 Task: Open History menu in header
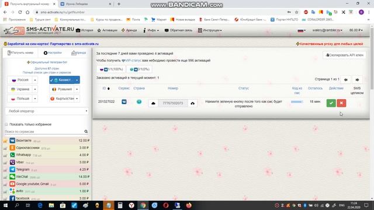tap(85, 30)
